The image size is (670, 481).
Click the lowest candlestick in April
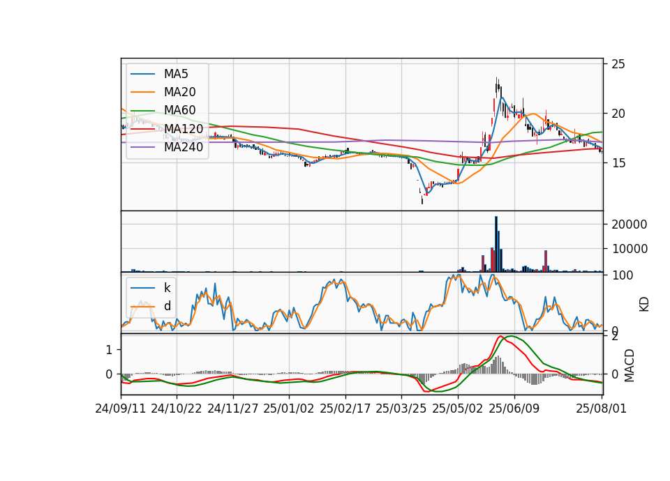point(422,199)
